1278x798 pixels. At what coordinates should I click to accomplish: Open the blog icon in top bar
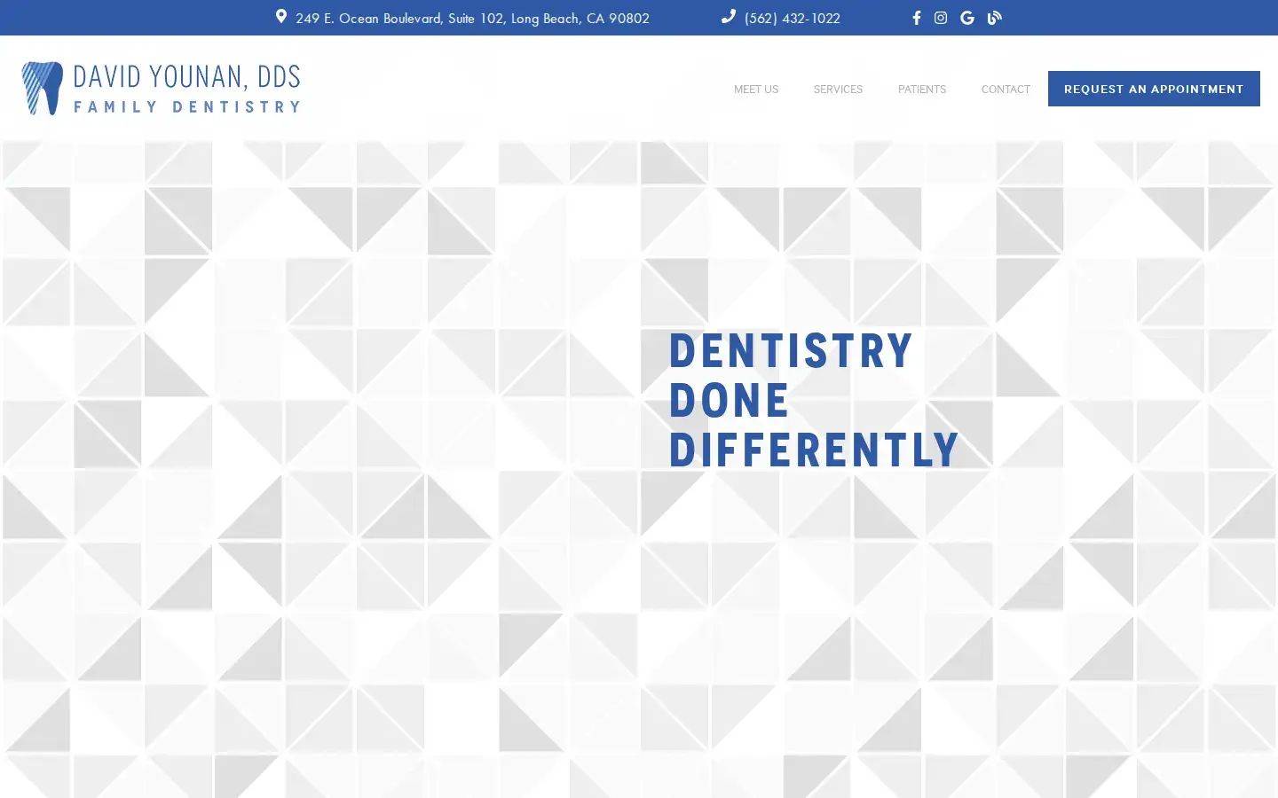tap(994, 18)
